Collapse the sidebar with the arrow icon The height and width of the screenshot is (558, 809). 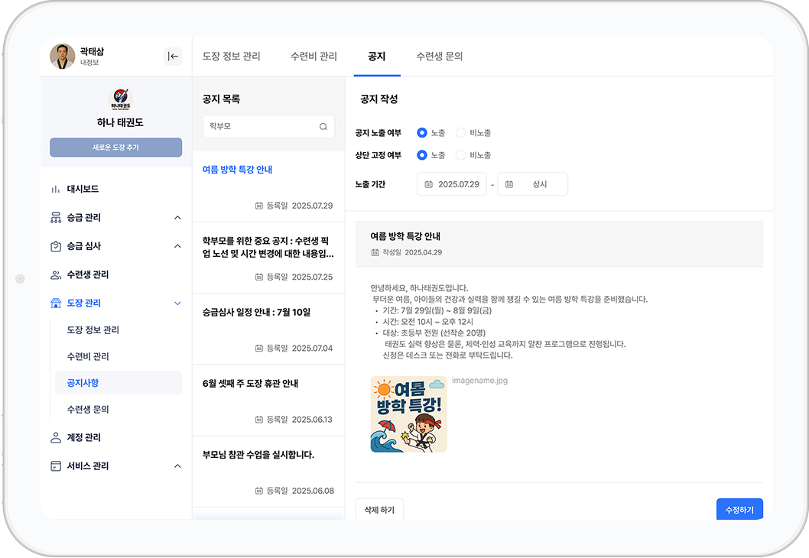pyautogui.click(x=174, y=56)
